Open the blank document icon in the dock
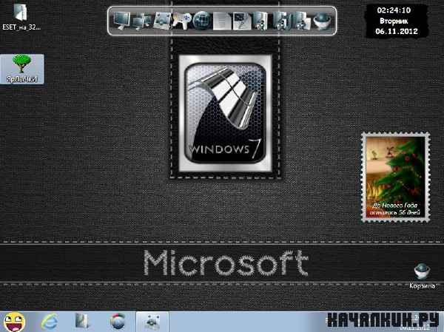The image size is (444, 332). coord(222,21)
